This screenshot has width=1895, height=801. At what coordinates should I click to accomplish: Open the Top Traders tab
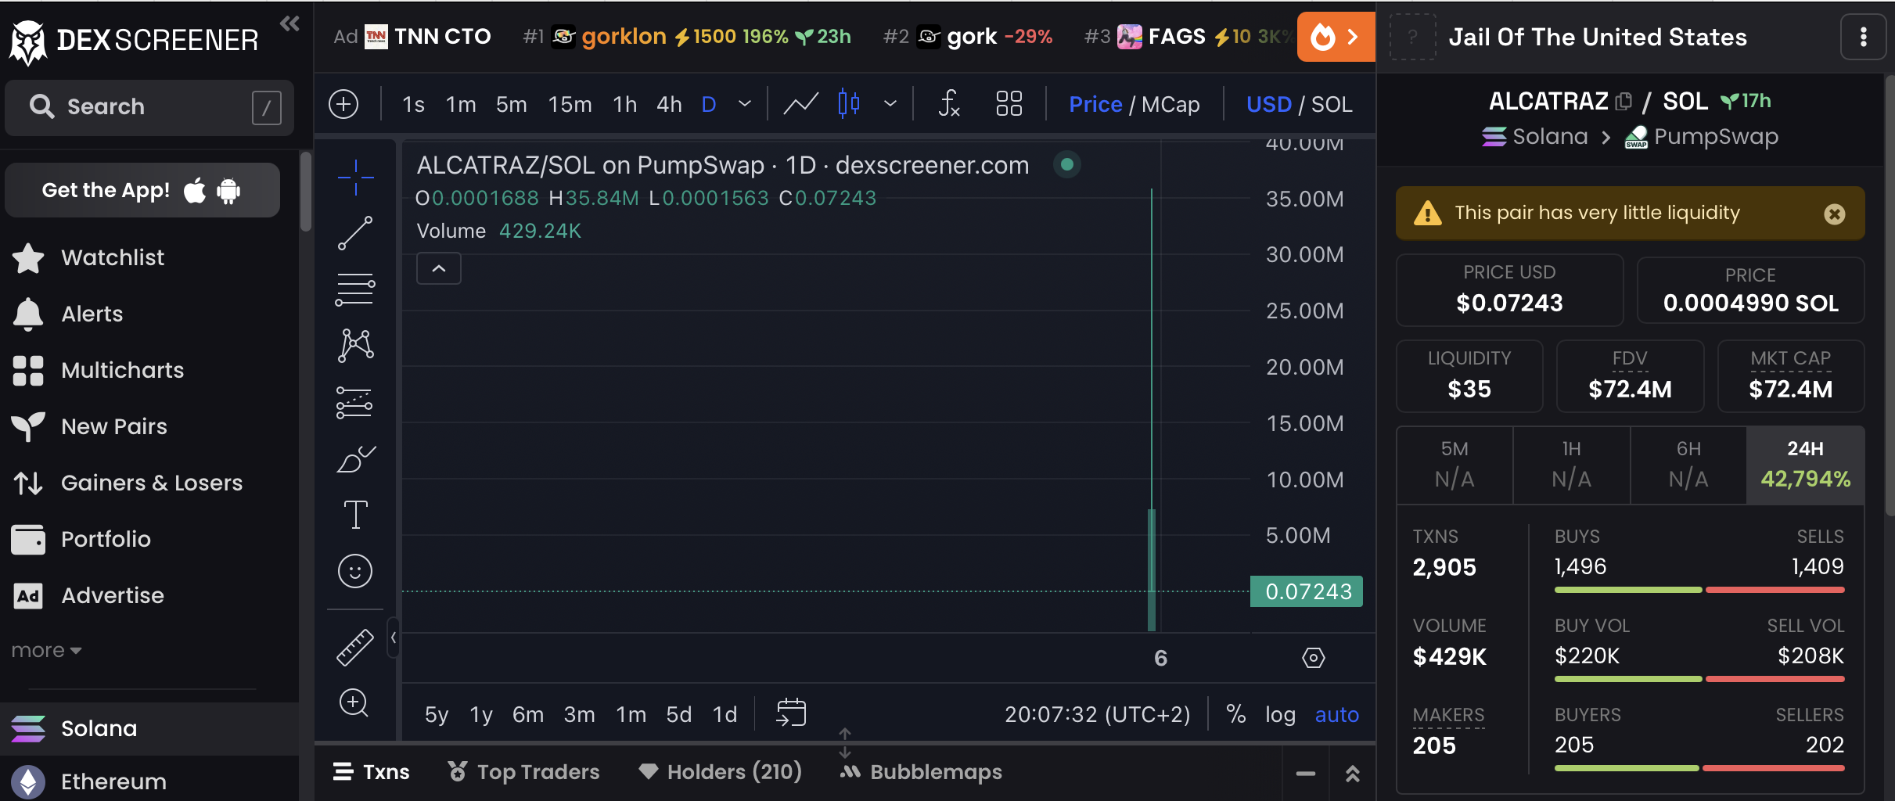pos(523,772)
